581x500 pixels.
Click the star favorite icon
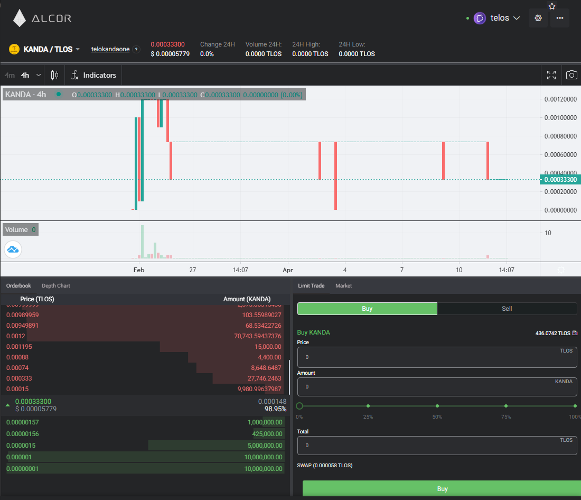pos(552,6)
